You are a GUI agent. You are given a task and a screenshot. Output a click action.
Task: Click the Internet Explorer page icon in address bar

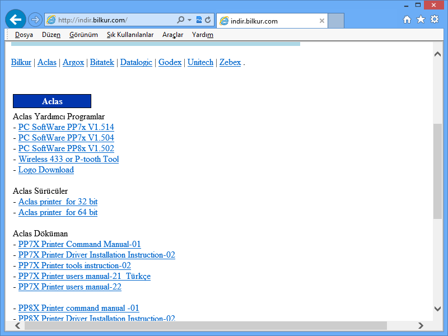coord(51,20)
